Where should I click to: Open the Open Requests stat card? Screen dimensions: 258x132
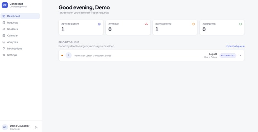(81, 27)
